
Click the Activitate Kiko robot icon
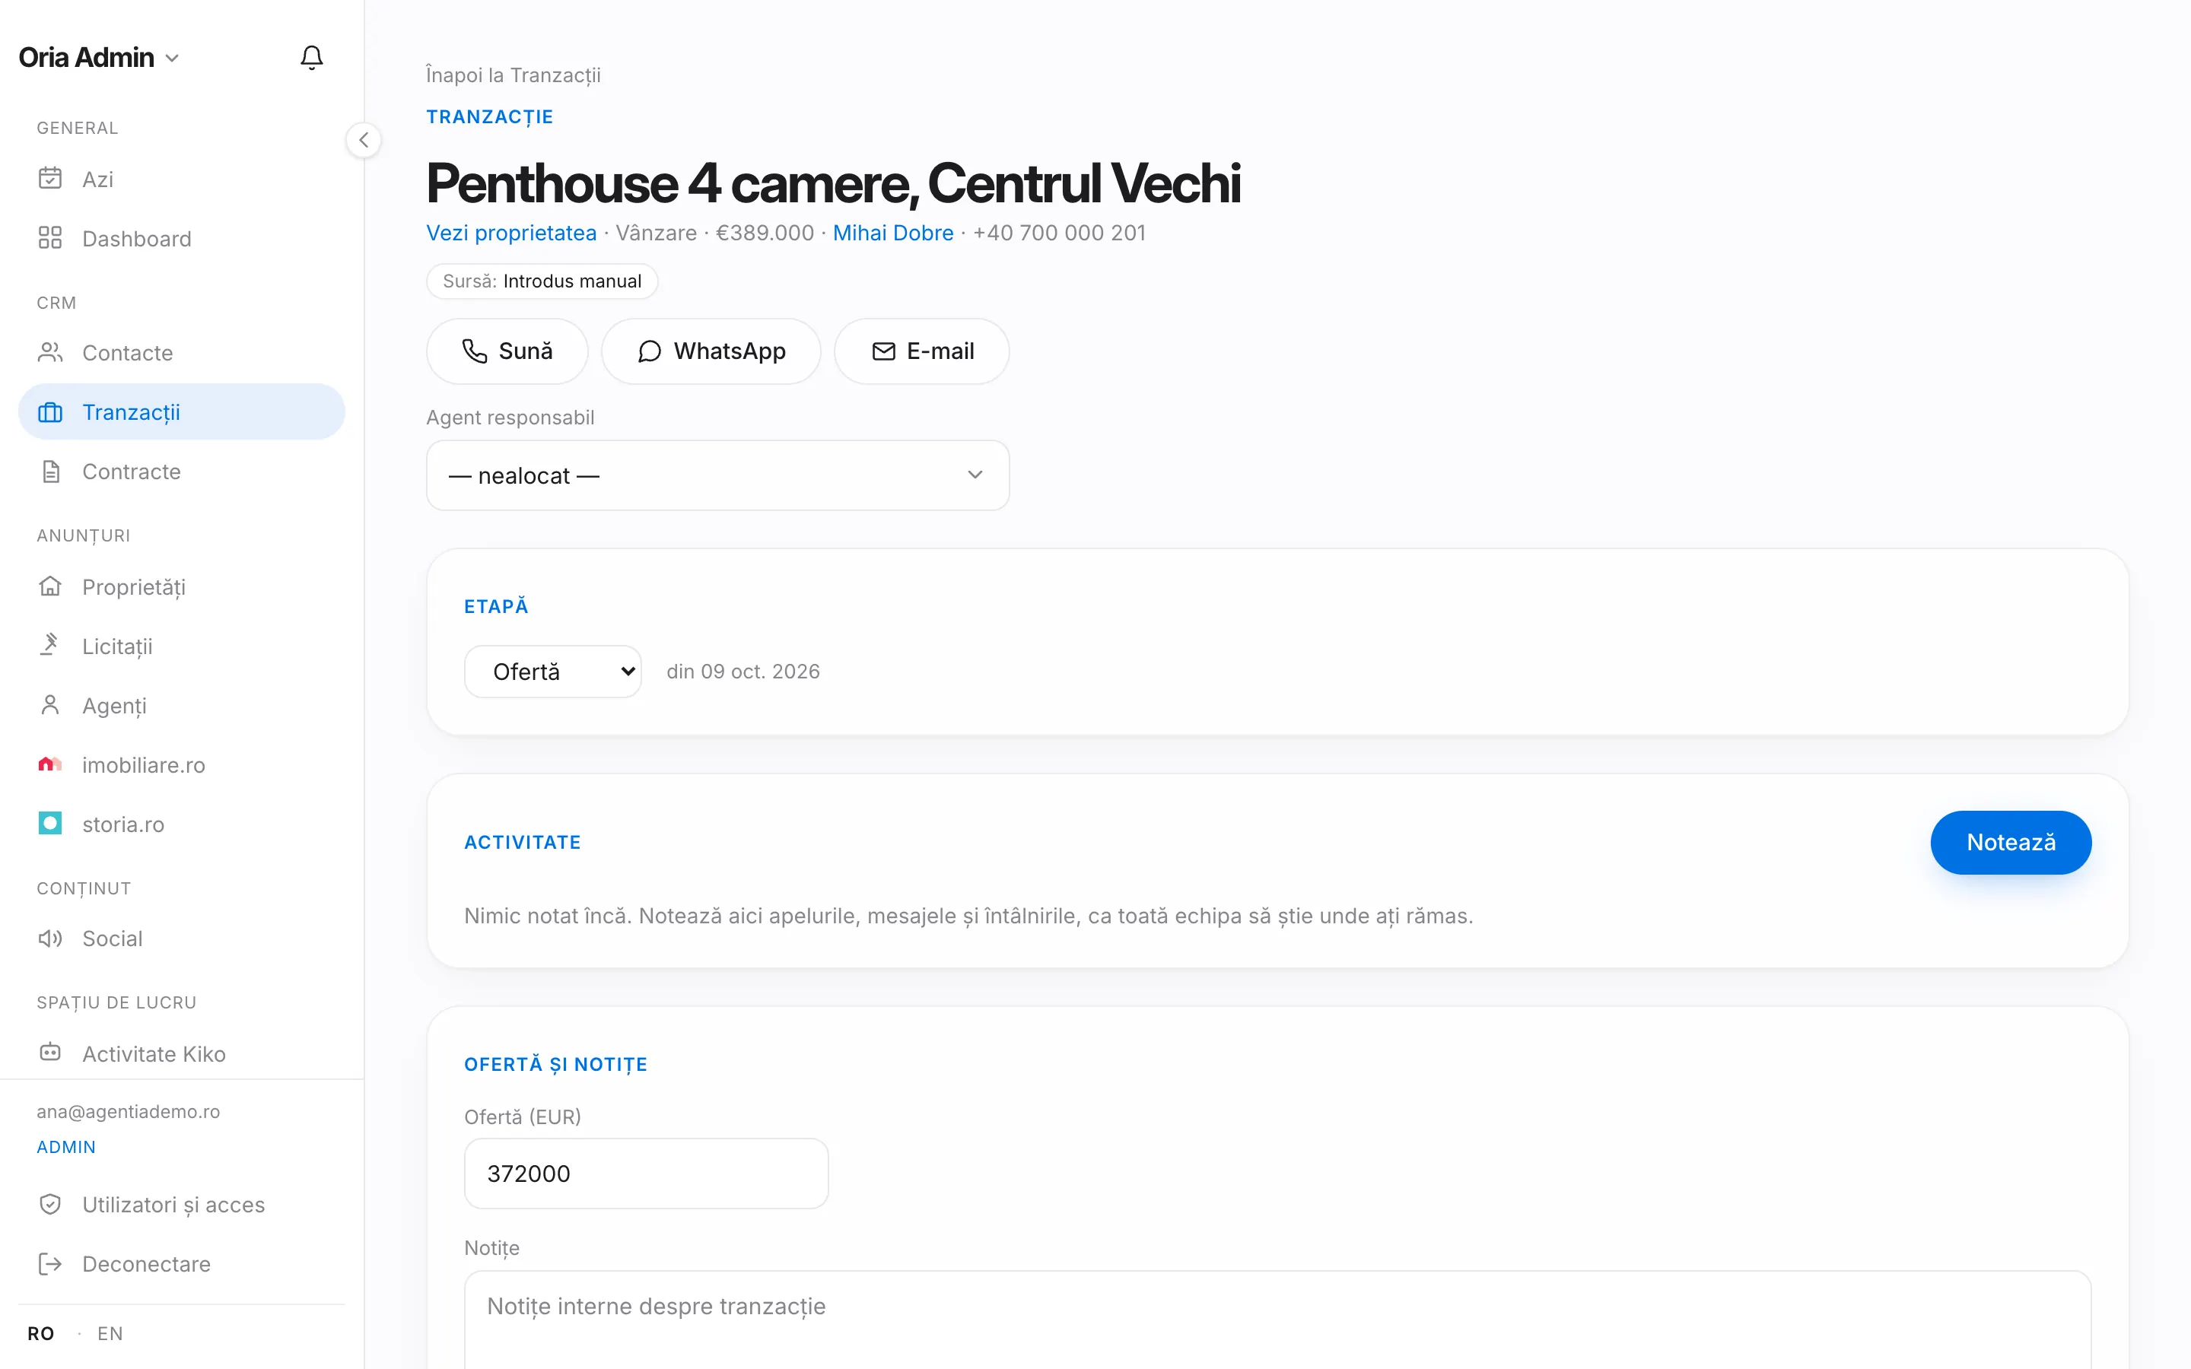tap(49, 1053)
